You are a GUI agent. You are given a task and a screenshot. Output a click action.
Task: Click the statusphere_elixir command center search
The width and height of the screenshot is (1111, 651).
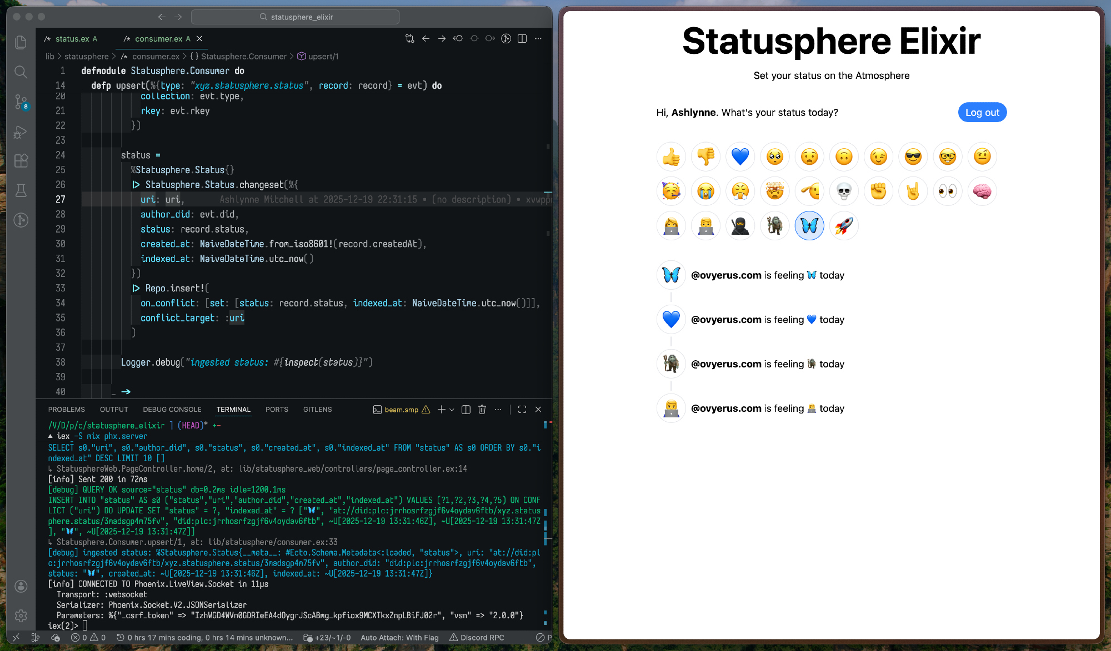[296, 17]
